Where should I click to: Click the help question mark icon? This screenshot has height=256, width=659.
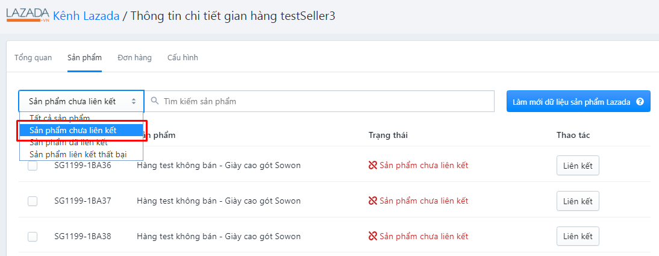pyautogui.click(x=640, y=101)
